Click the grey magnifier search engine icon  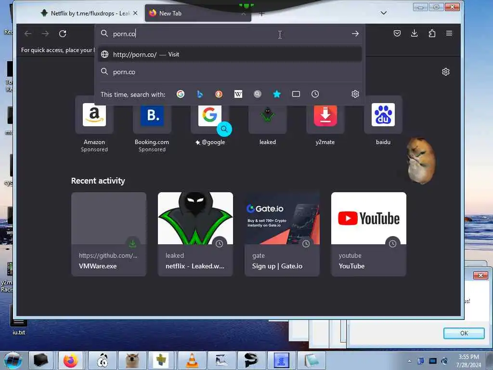click(x=258, y=94)
